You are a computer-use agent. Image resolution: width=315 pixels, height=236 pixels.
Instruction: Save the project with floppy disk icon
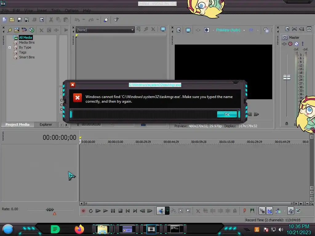point(19,19)
